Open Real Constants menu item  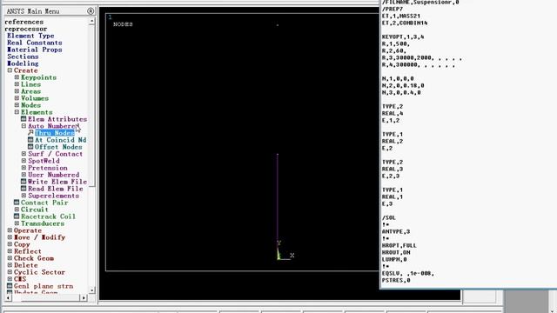[35, 43]
